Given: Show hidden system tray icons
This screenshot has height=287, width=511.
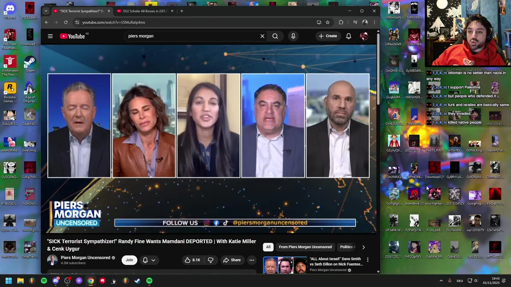Looking at the screenshot, I should [441, 281].
